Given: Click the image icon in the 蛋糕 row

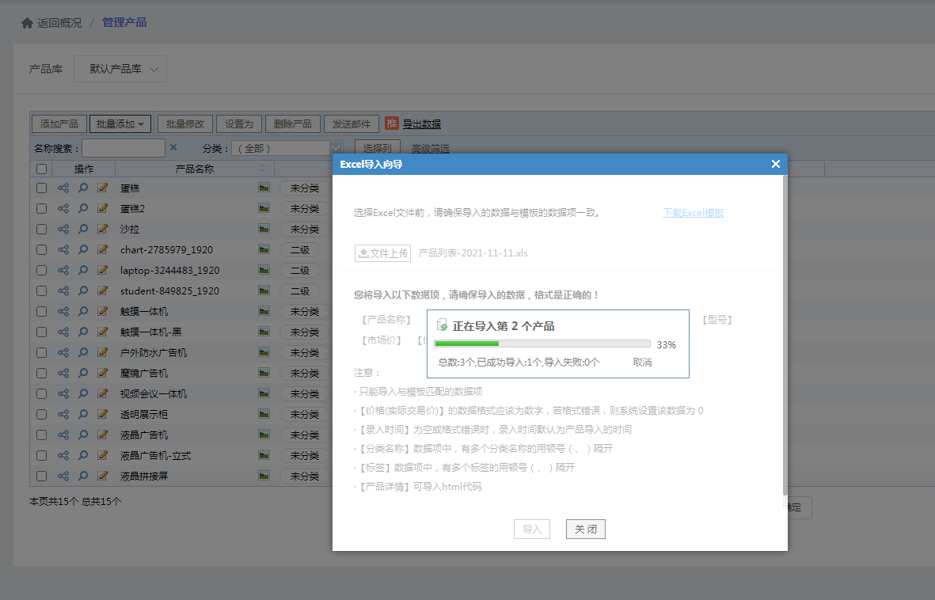Looking at the screenshot, I should [264, 188].
